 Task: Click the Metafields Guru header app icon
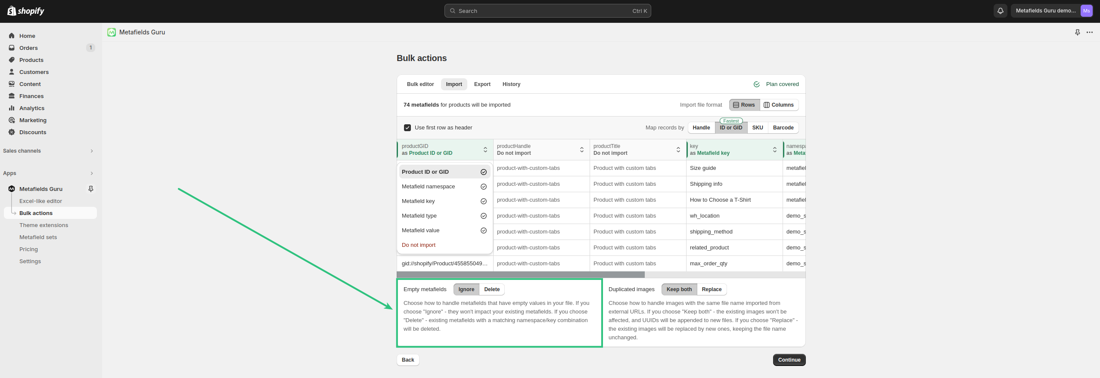click(x=112, y=32)
